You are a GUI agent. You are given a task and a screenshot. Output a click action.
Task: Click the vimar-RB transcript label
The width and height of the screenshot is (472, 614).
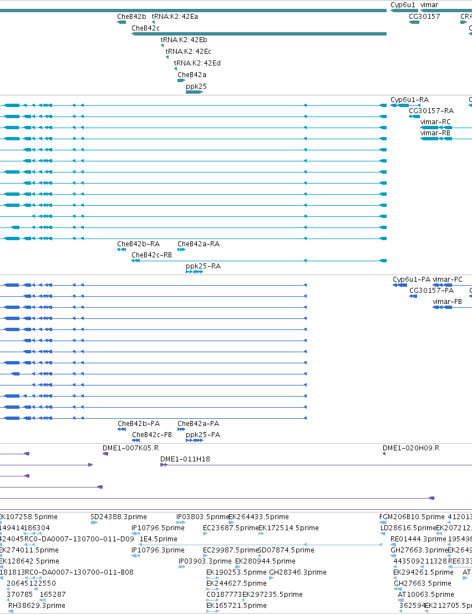tap(435, 133)
